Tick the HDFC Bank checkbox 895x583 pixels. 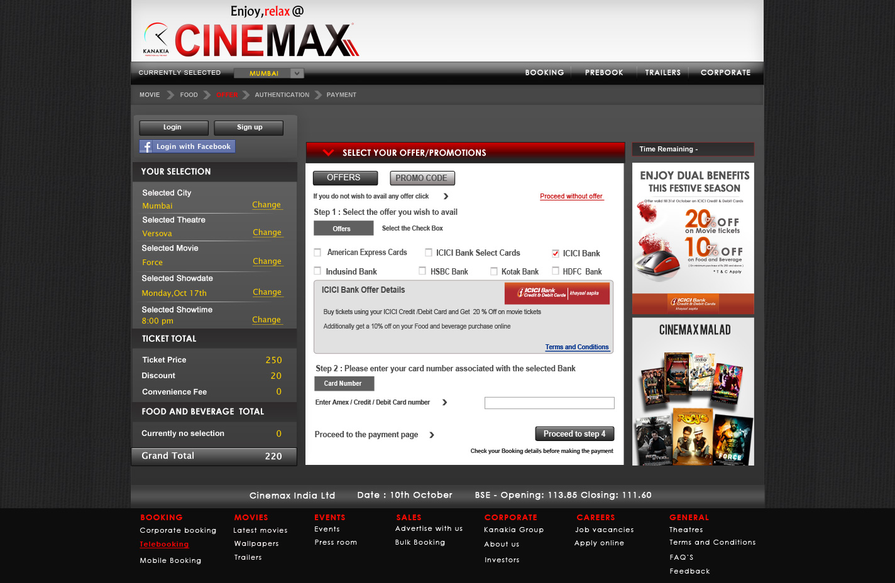556,271
